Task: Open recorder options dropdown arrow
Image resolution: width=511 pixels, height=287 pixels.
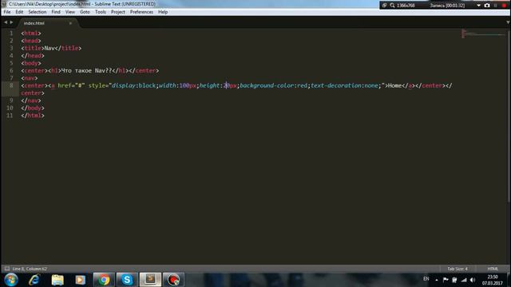Action: pyautogui.click(x=478, y=6)
